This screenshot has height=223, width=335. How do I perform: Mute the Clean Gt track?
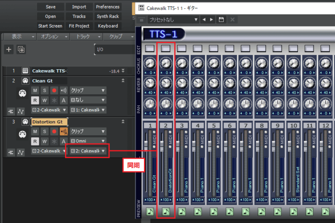[35, 91]
